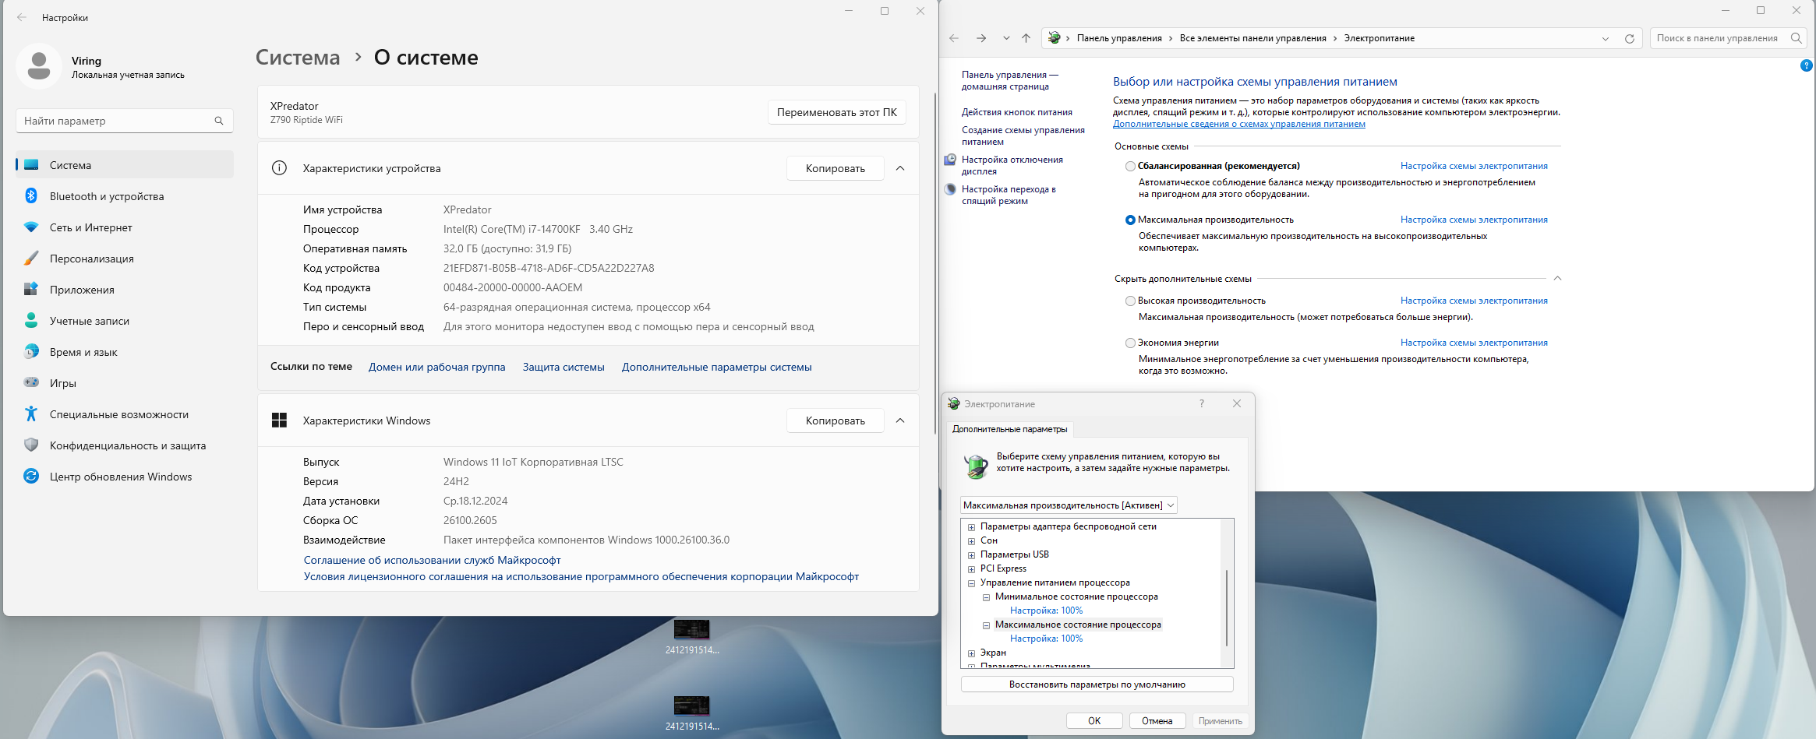Open Bluetooth и устройства via its icon
1816x739 pixels.
[x=31, y=196]
